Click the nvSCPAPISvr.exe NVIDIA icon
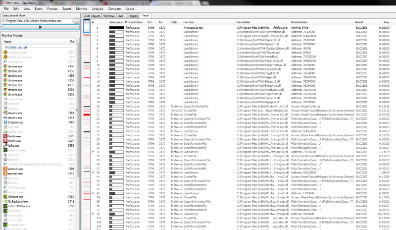Screen dimensions: 396x230 (x=5, y=206)
